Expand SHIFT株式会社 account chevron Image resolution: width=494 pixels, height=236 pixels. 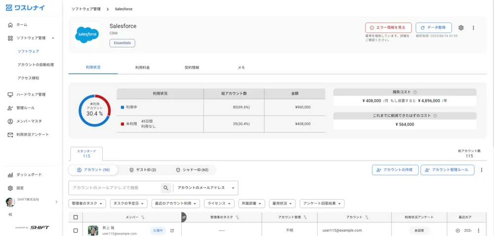(56, 202)
